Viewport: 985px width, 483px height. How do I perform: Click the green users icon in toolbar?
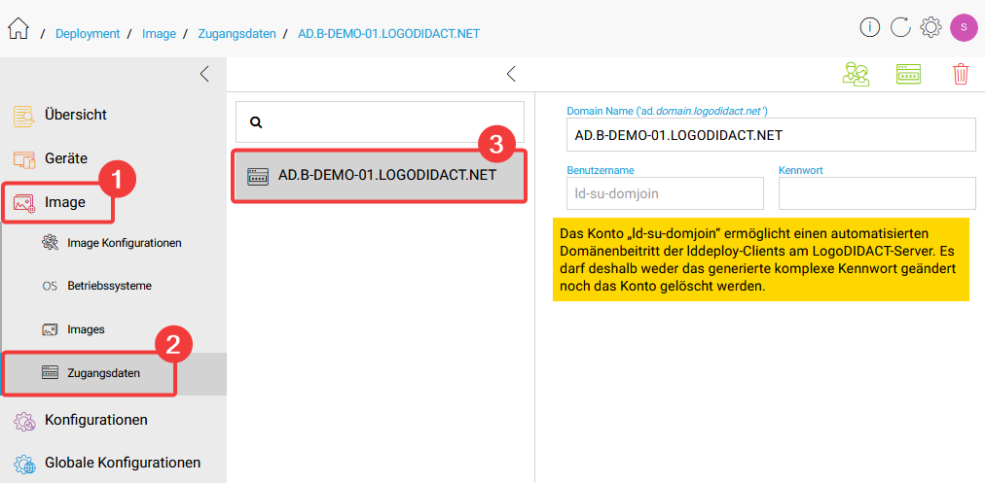coord(856,74)
